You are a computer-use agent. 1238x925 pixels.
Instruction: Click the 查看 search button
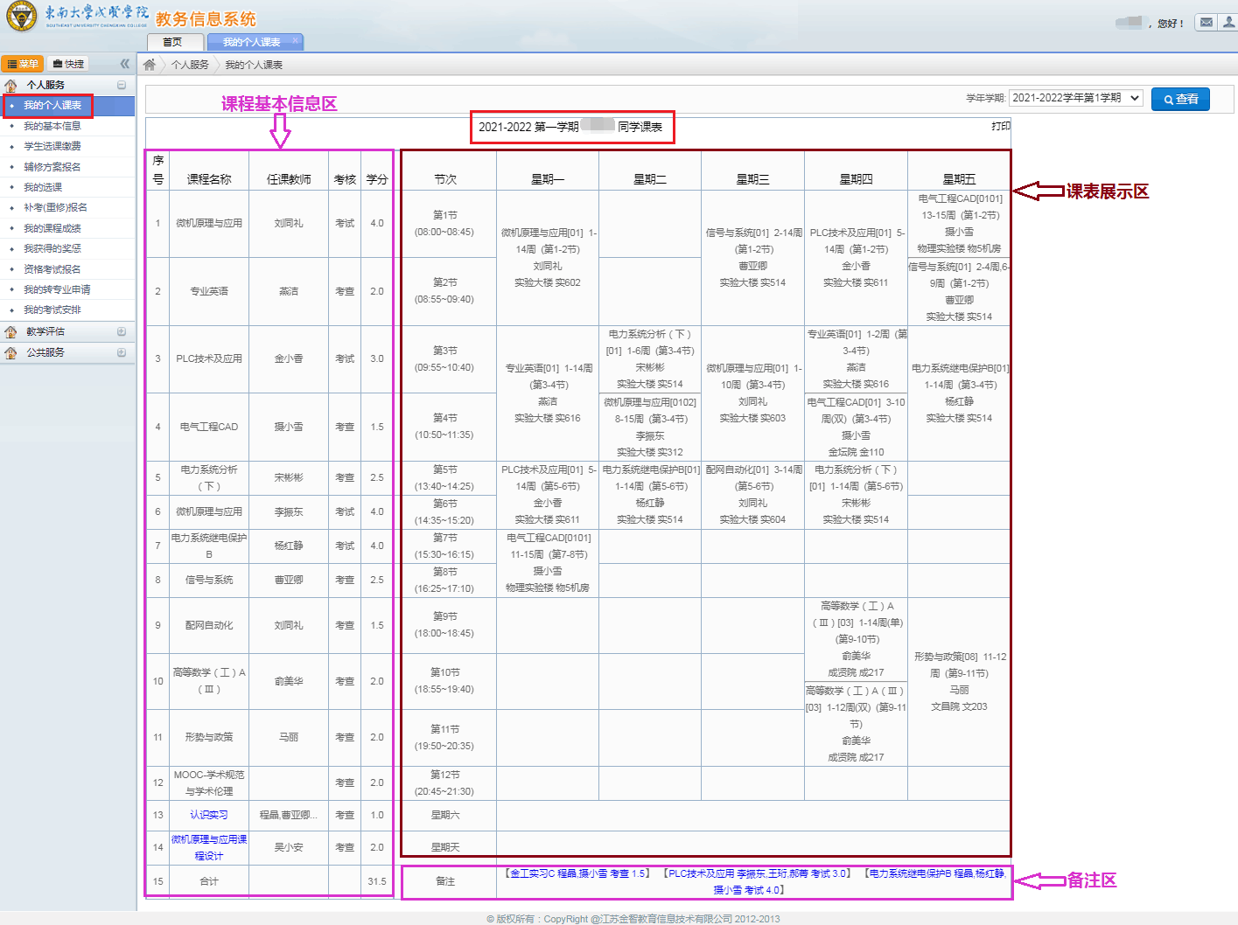(x=1180, y=100)
